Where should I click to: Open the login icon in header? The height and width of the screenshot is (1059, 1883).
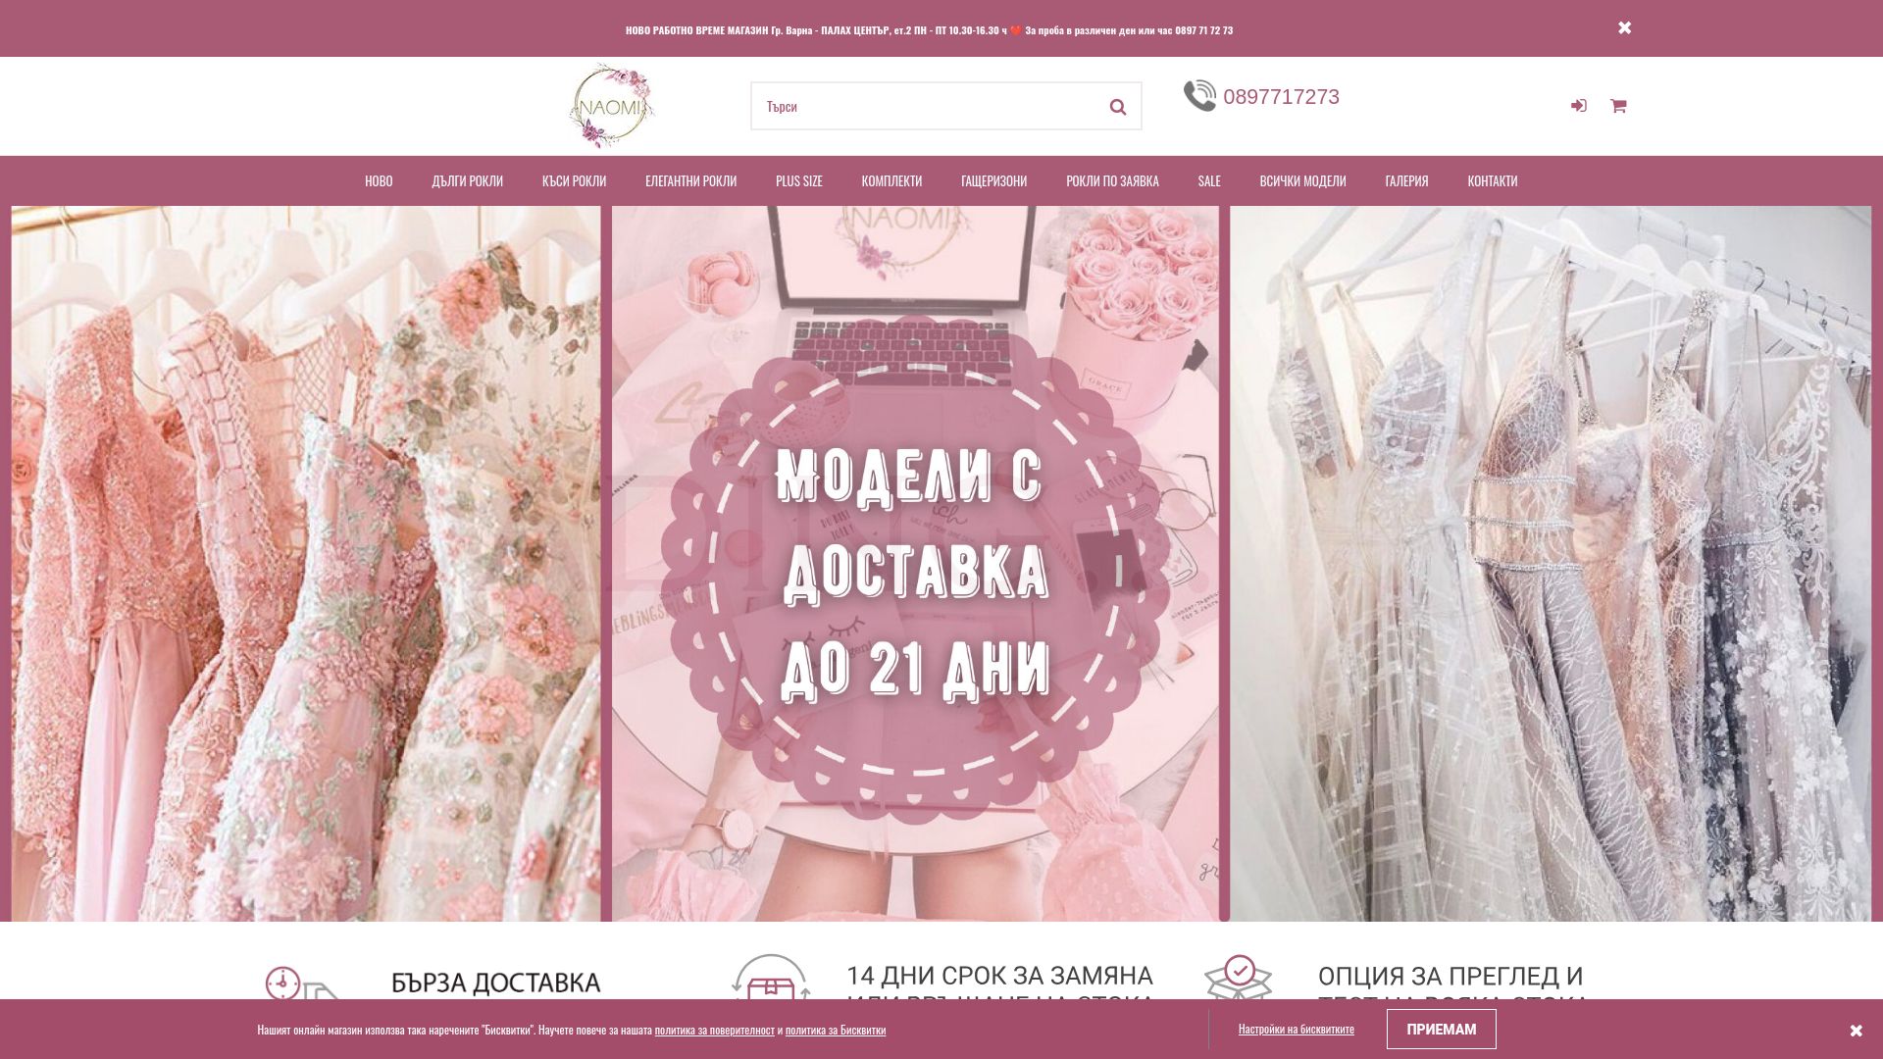coord(1578,106)
